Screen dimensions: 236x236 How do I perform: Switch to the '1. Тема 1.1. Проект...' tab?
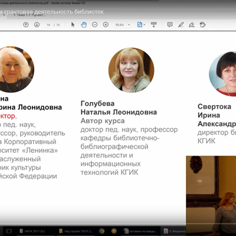pyautogui.click(x=29, y=15)
